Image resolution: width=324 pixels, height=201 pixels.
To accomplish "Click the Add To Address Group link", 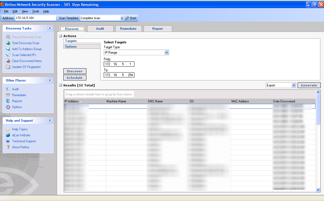I will pyautogui.click(x=27, y=49).
